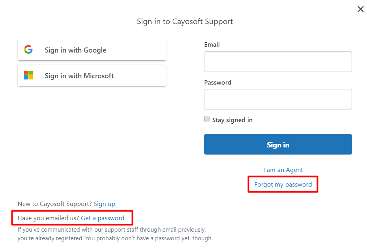Choose Sign in with Microsoft

click(x=92, y=75)
